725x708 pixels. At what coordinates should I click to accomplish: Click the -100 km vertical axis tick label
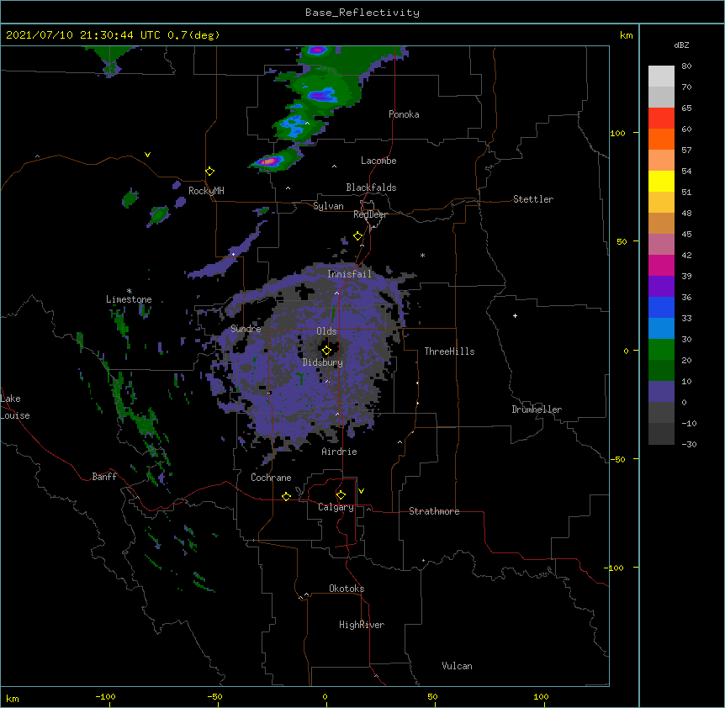pos(615,568)
